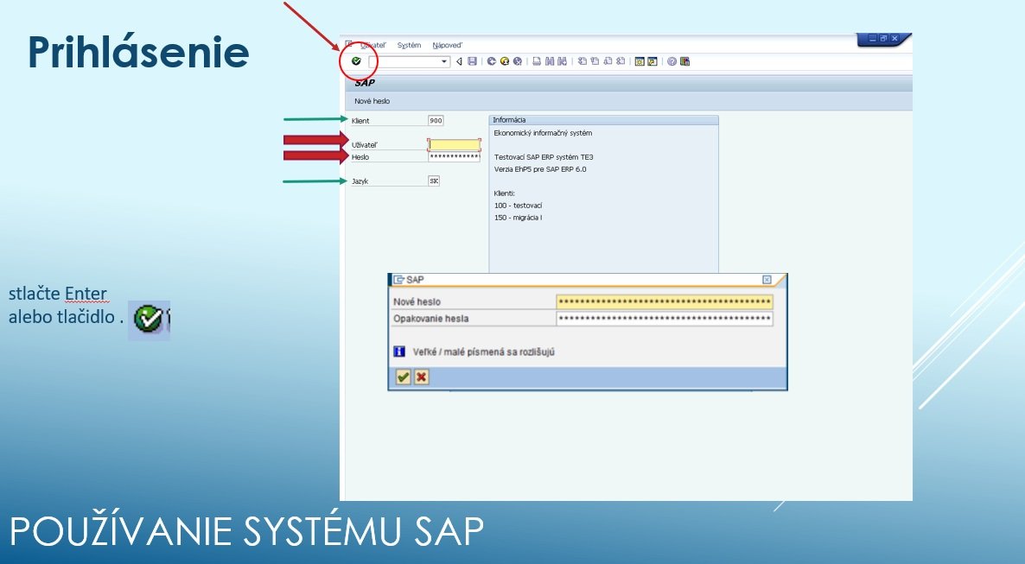Click the Užívateľ input field

454,145
